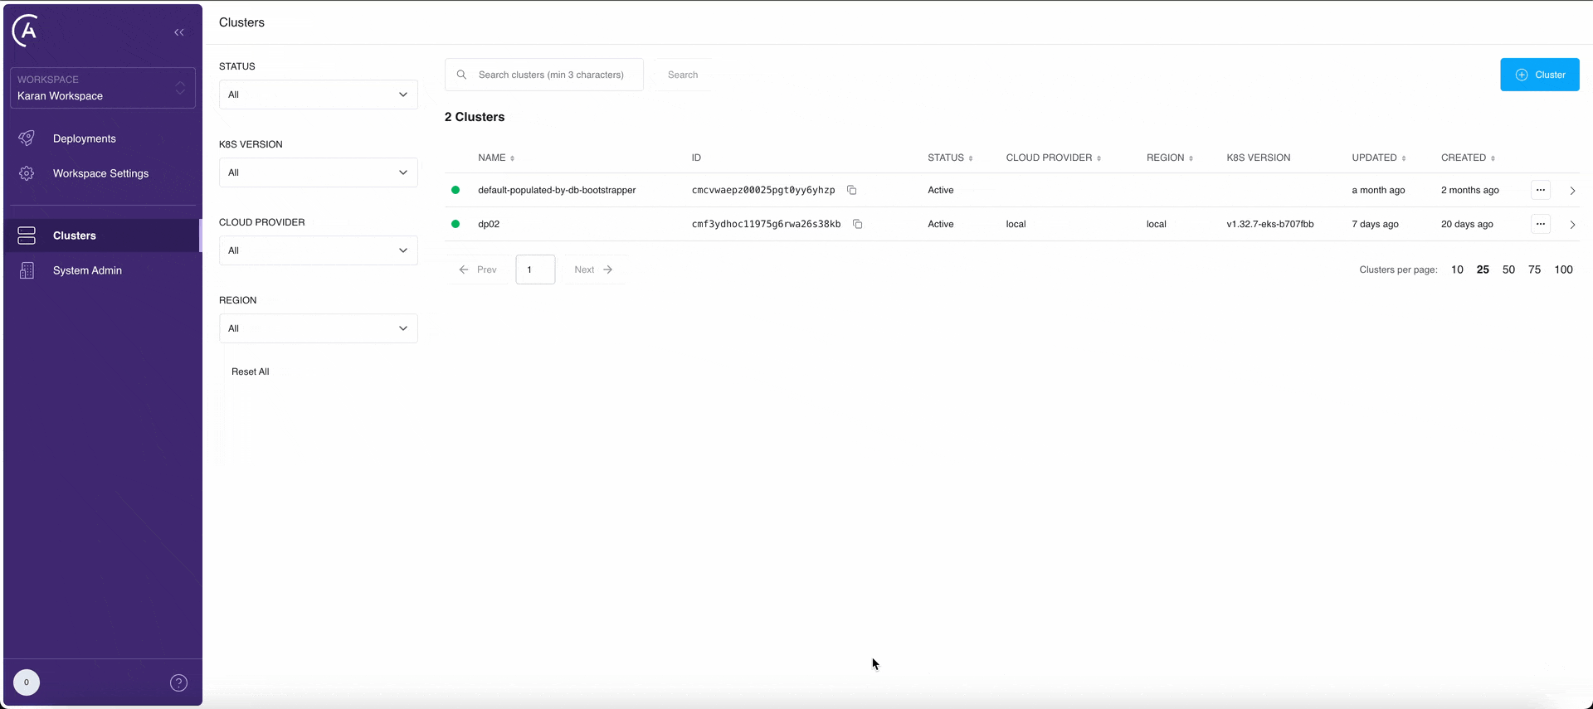
Task: Copy the dp02 cluster ID
Action: point(858,224)
